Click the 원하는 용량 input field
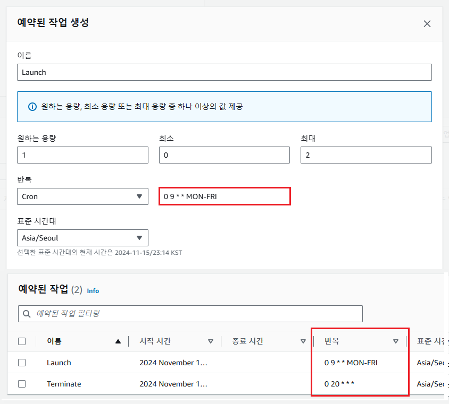Viewport: 449px width, 404px height. (82, 155)
